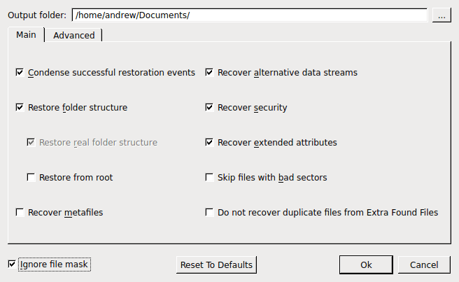The width and height of the screenshot is (459, 282).
Task: Enable Skip files with bad sectors
Action: tap(209, 178)
